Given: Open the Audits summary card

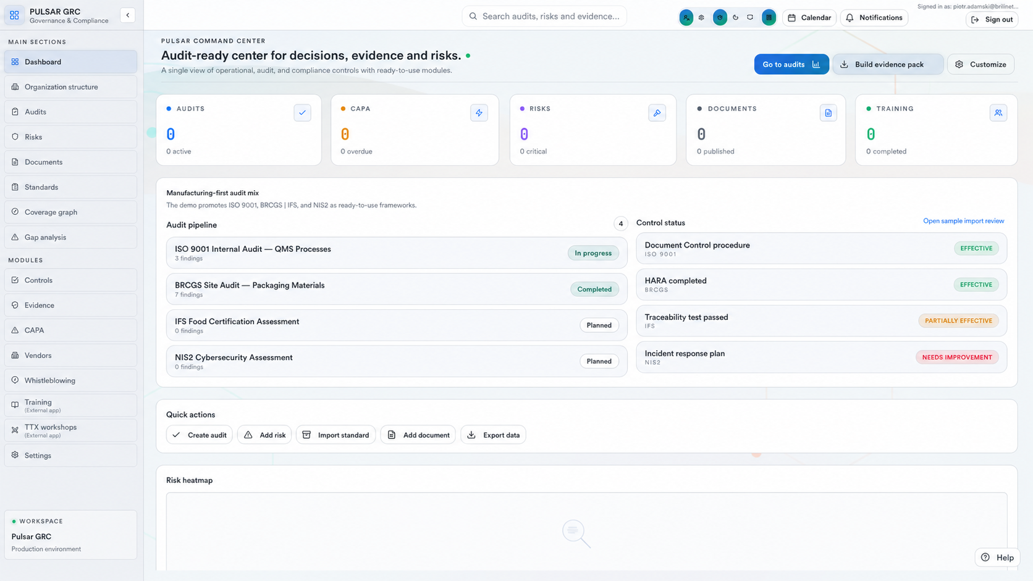Looking at the screenshot, I should 239,130.
